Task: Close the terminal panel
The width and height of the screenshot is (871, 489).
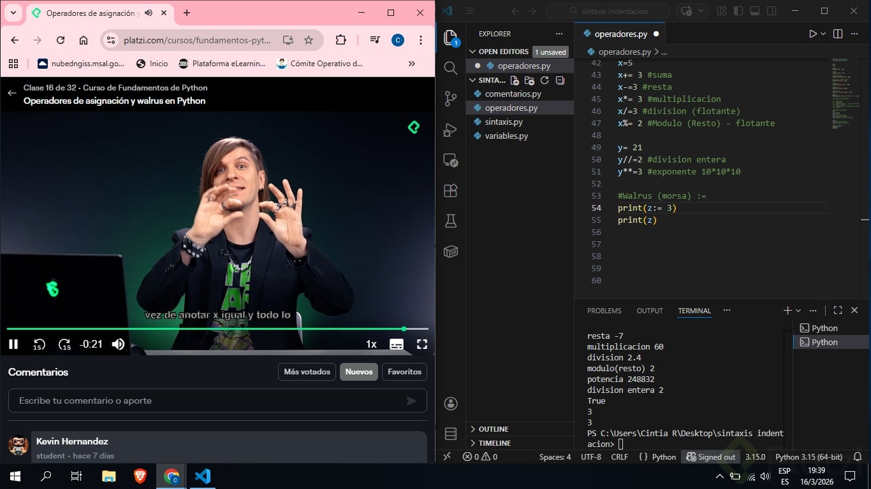Action: [854, 311]
